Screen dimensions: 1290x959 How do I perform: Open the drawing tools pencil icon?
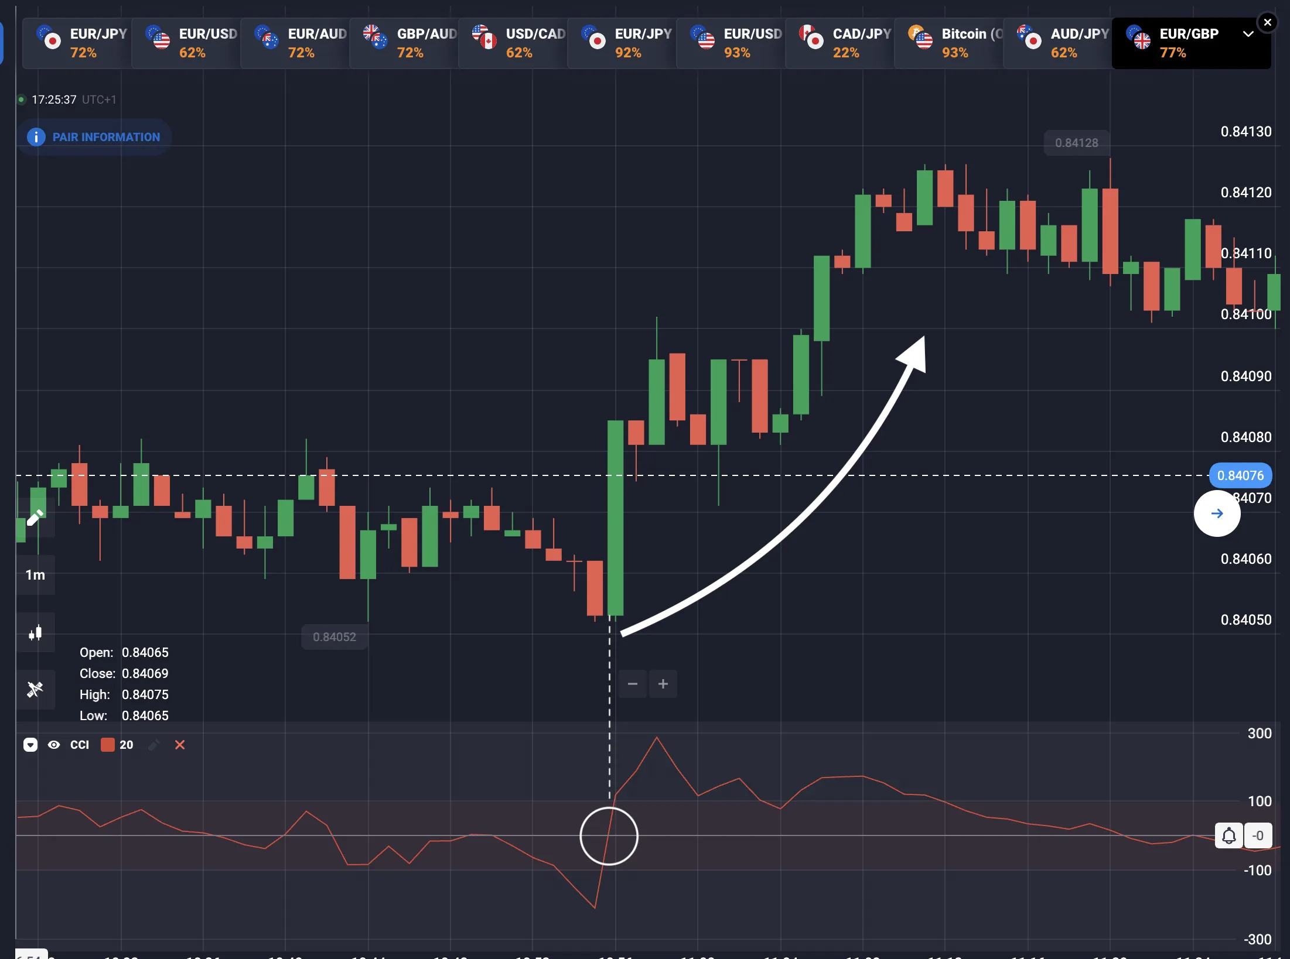click(35, 518)
